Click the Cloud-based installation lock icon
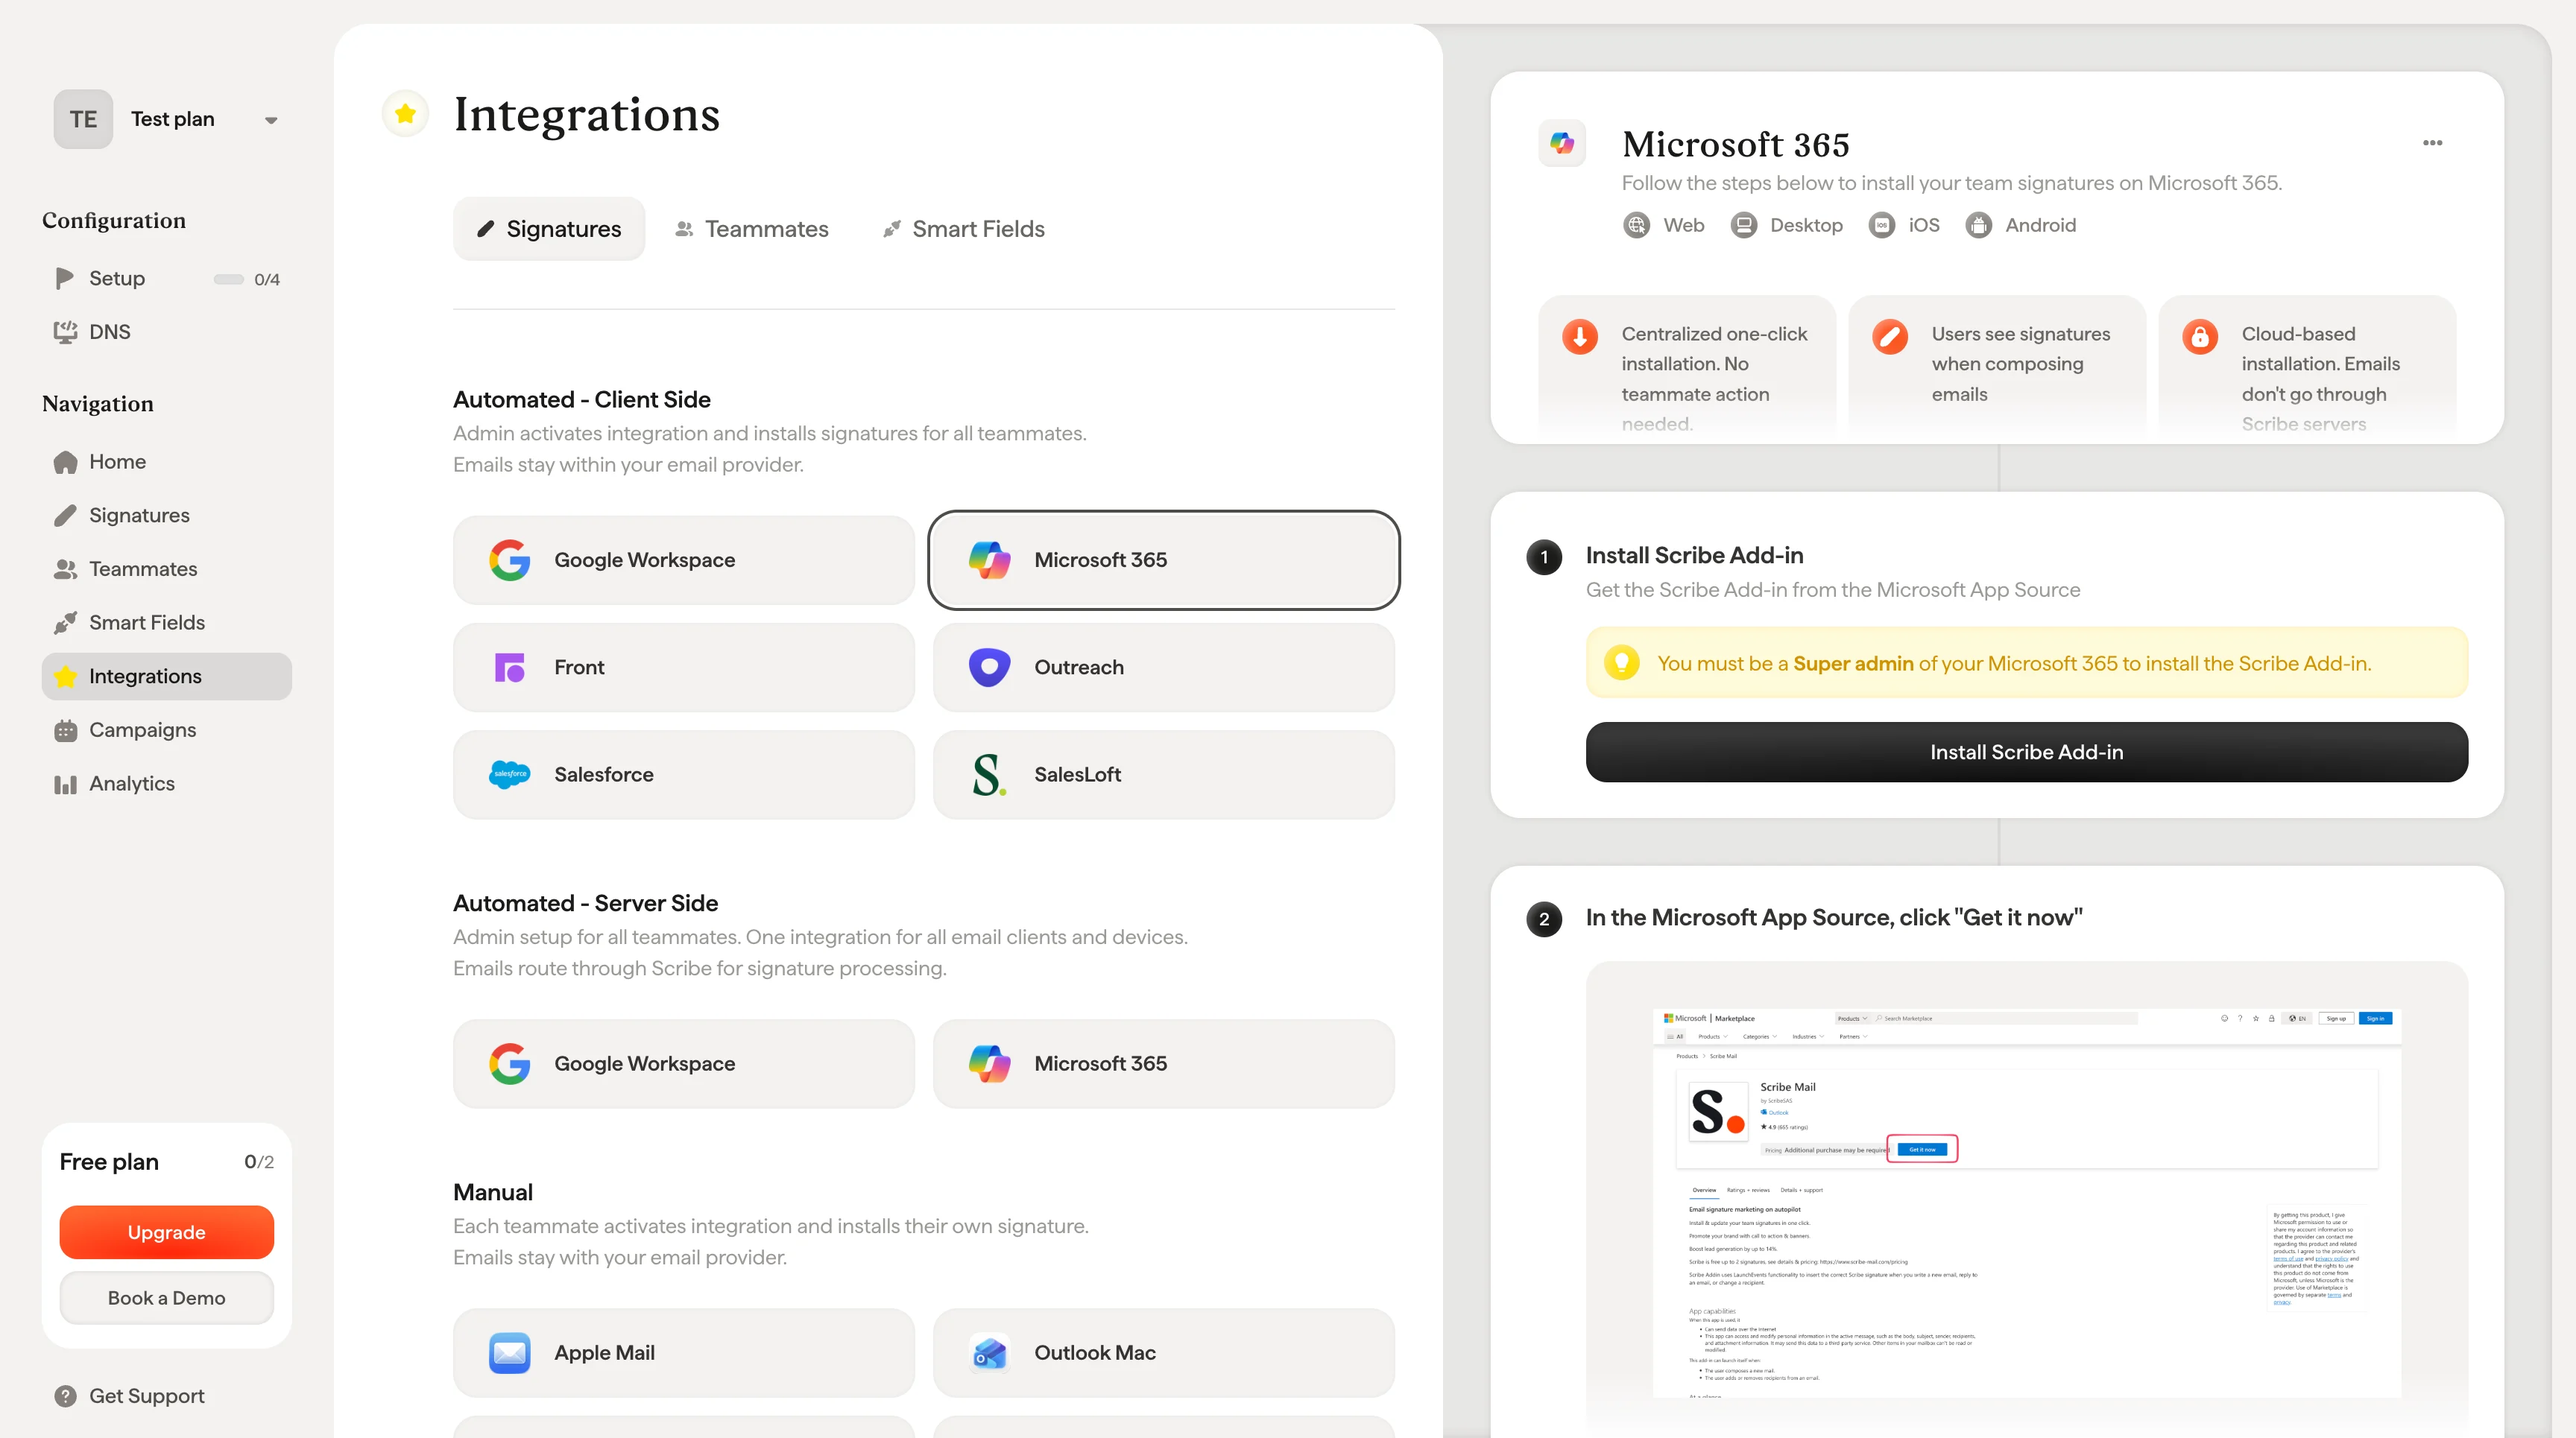The height and width of the screenshot is (1438, 2576). 2200,337
